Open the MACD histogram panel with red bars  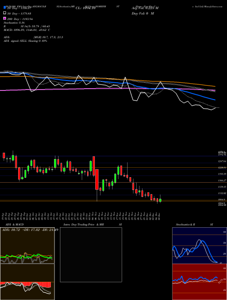tap(27, 282)
